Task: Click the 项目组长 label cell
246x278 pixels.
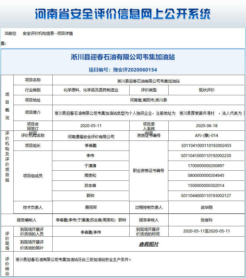Action: (x=33, y=146)
